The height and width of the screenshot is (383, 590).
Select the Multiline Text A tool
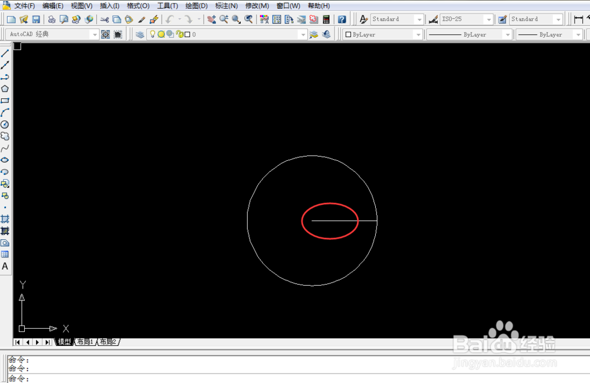tap(5, 266)
